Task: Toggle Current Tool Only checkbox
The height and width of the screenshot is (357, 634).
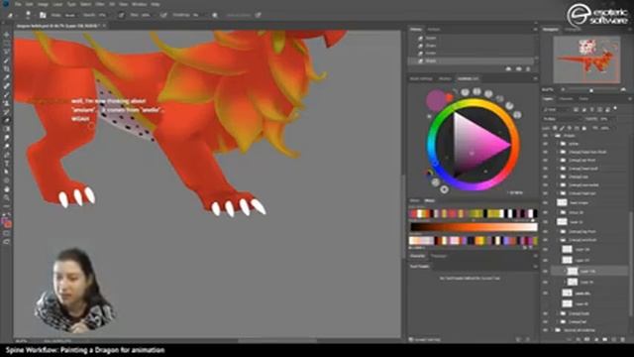Action: click(411, 339)
